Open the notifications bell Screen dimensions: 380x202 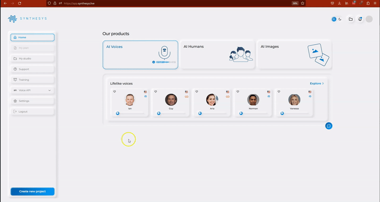point(360,19)
